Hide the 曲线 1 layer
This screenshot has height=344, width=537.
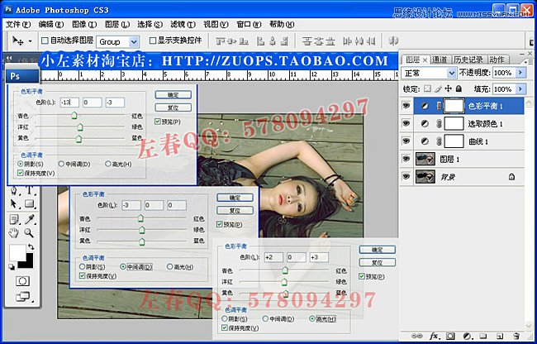[x=406, y=141]
